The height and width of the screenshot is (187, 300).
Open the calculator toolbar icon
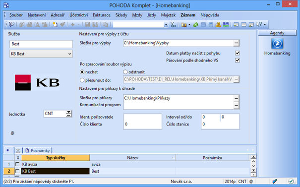click(x=211, y=24)
